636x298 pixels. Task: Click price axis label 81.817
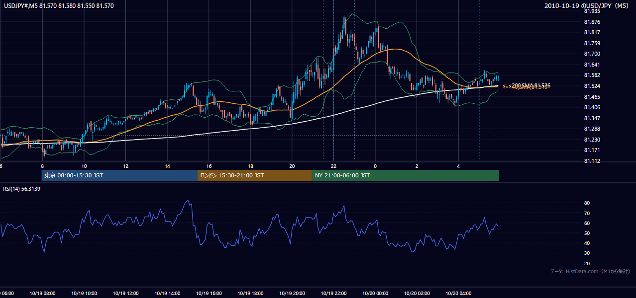592,32
